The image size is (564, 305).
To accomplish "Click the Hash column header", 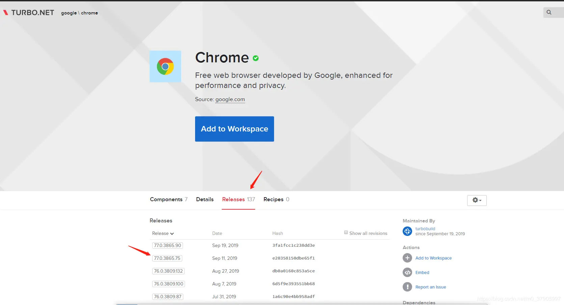I will click(277, 233).
